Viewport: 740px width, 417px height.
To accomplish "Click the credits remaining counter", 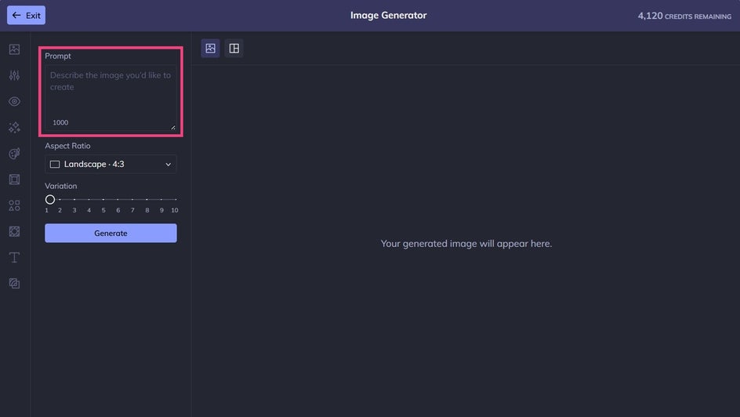I will tap(684, 16).
